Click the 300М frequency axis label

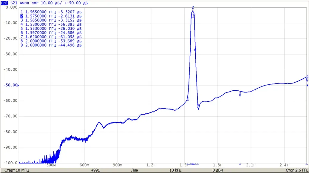pos(51,165)
